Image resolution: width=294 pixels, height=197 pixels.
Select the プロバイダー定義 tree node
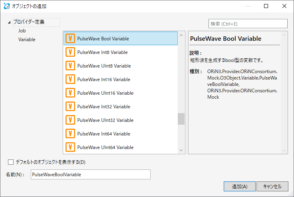pyautogui.click(x=36, y=22)
